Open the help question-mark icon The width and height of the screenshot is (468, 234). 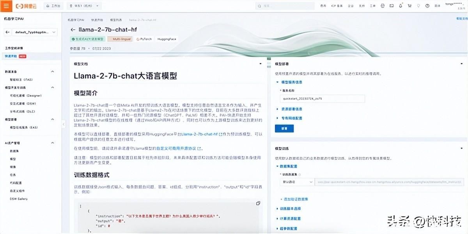[427, 6]
